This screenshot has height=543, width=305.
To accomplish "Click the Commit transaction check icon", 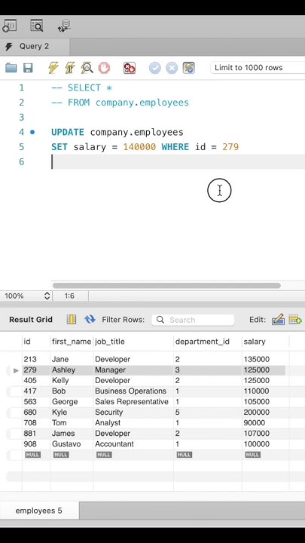I will [x=155, y=68].
